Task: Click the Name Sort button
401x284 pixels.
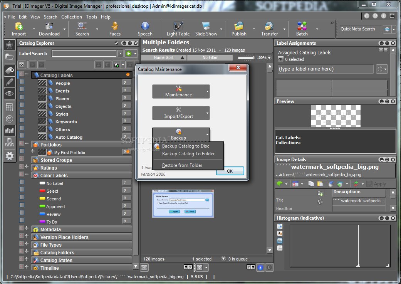Action: coord(164,57)
